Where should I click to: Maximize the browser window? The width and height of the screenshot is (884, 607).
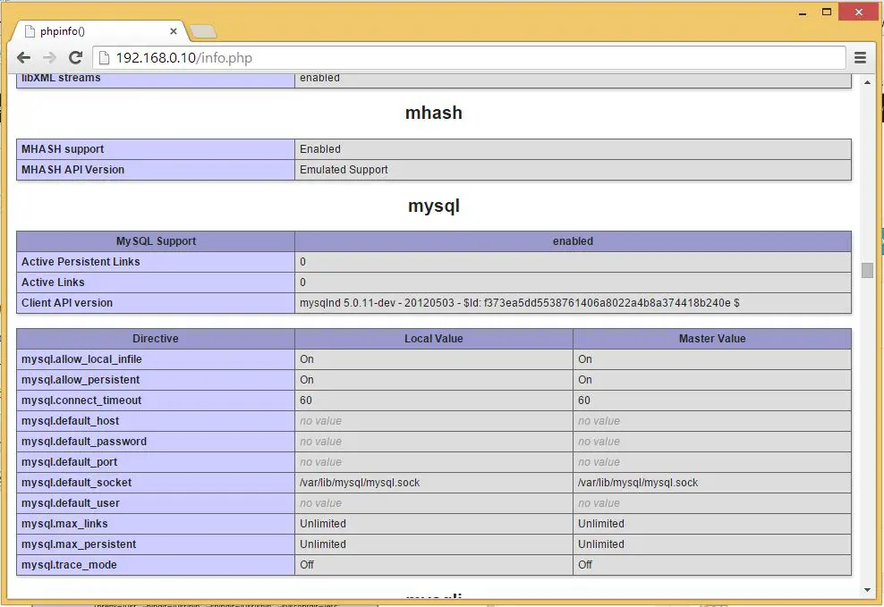tap(827, 12)
